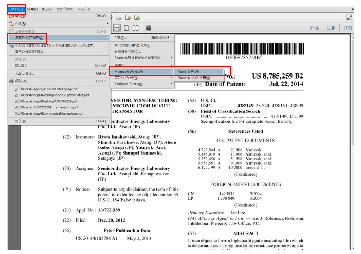Choose 印刷(P) print entry
This screenshot has height=254, width=361.
[x=59, y=81]
